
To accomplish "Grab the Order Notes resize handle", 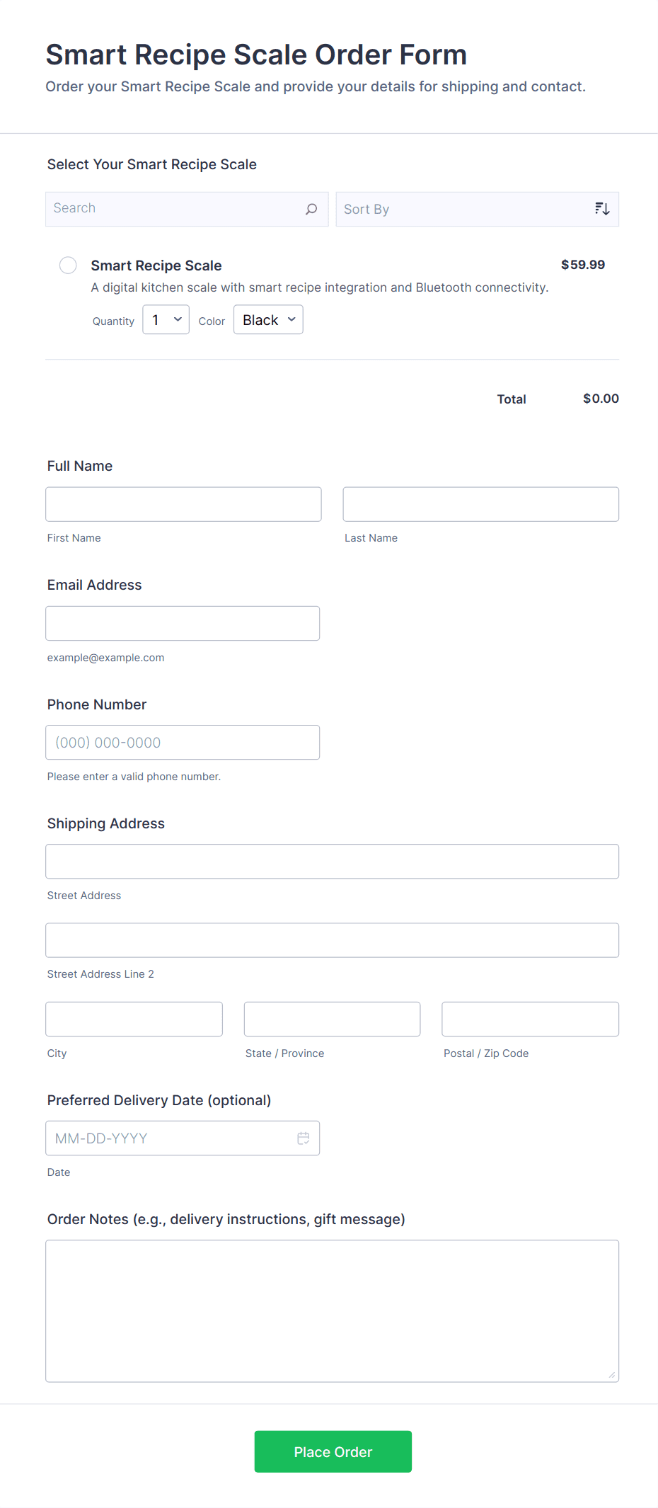I will 612,1375.
